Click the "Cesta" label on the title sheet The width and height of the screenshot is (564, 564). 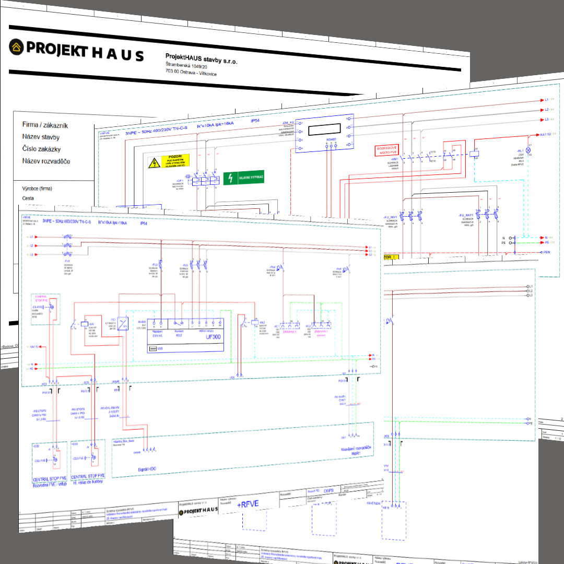tap(28, 198)
